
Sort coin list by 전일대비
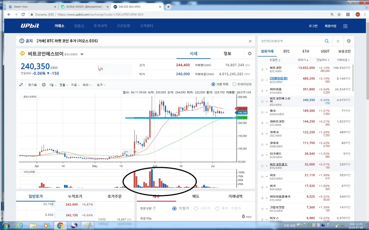(323, 60)
